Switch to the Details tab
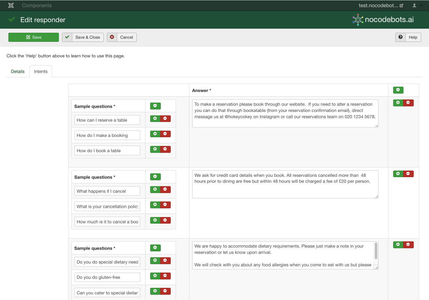The image size is (429, 300). point(18,71)
